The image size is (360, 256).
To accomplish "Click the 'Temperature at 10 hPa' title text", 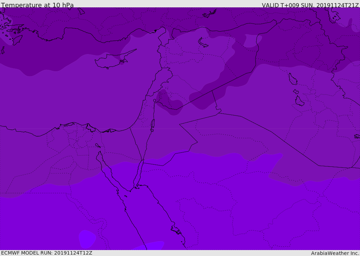I will 37,5.
